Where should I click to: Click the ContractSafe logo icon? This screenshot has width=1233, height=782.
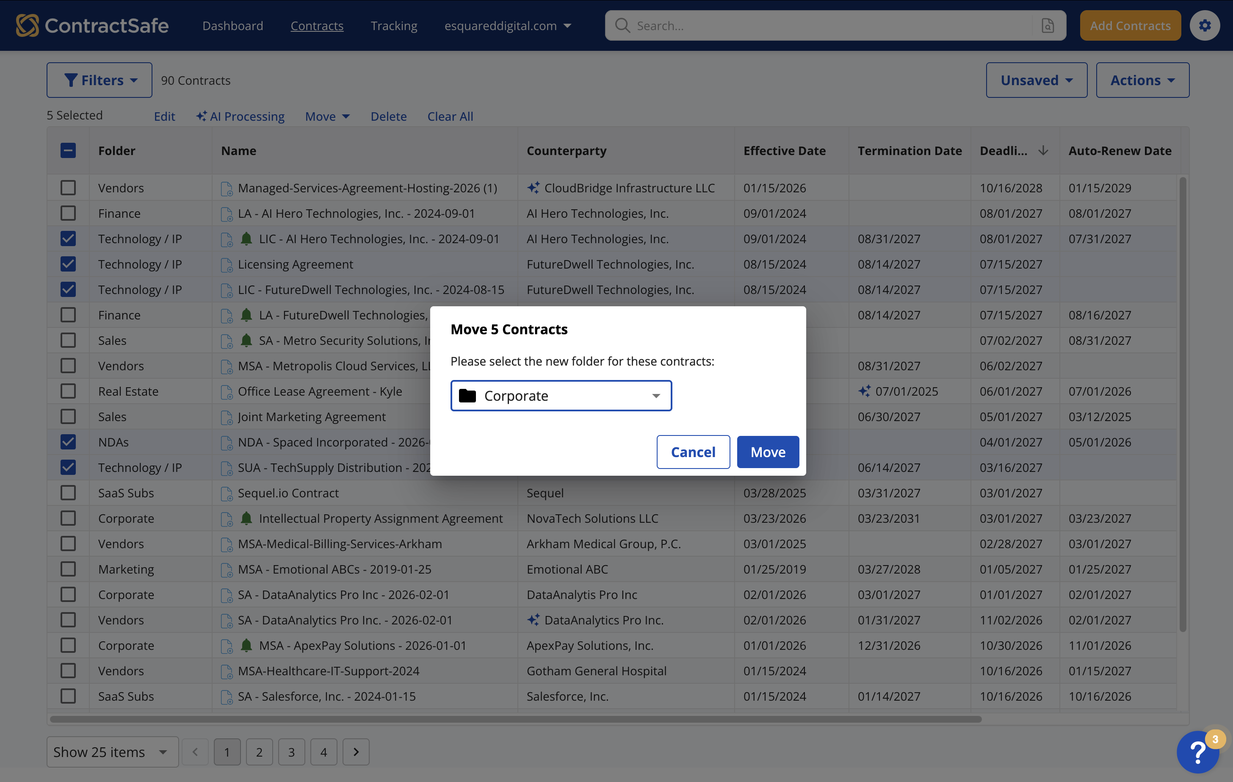[x=27, y=25]
